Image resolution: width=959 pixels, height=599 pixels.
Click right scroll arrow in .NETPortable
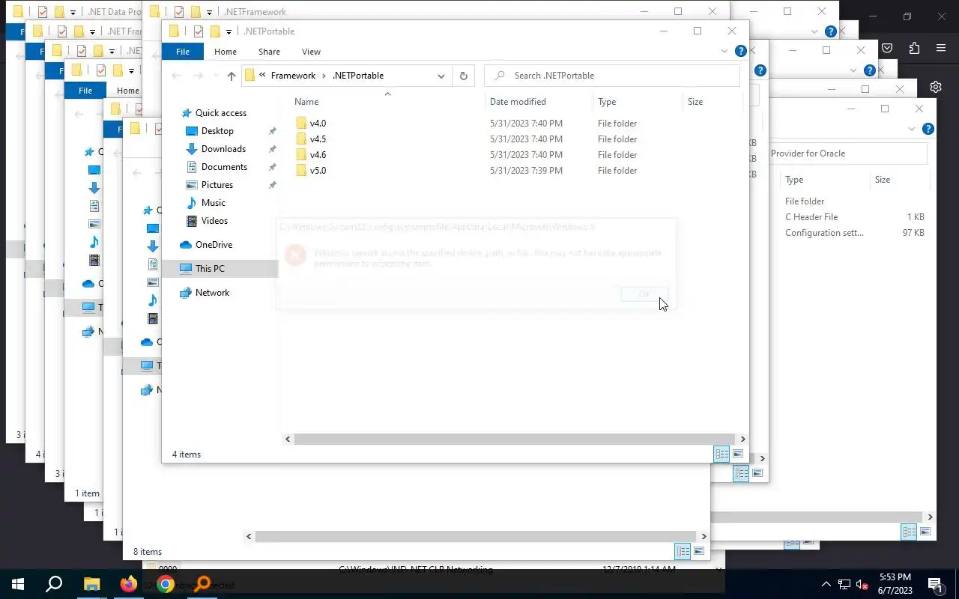742,440
